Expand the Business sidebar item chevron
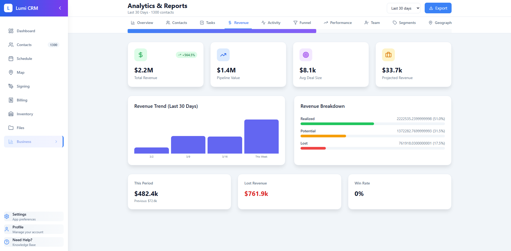 click(56, 142)
